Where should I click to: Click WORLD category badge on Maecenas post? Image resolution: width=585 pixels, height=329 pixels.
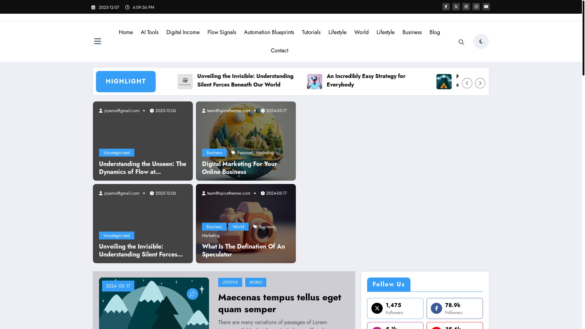[x=256, y=282]
